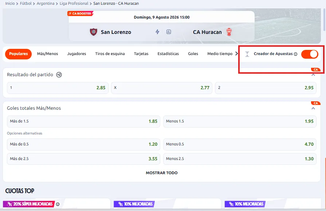
Task: Bet on home win 1 at 2.85
Action: click(x=58, y=88)
